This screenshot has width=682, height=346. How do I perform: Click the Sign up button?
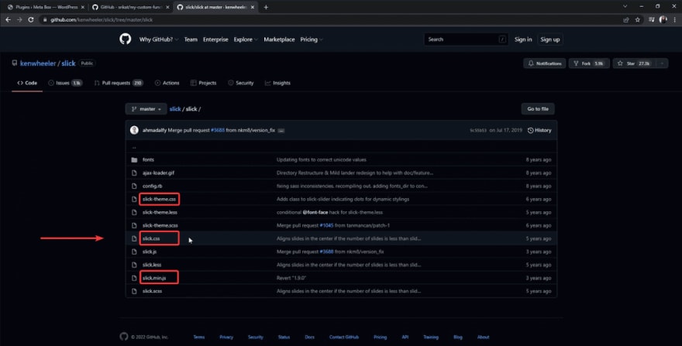tap(549, 39)
